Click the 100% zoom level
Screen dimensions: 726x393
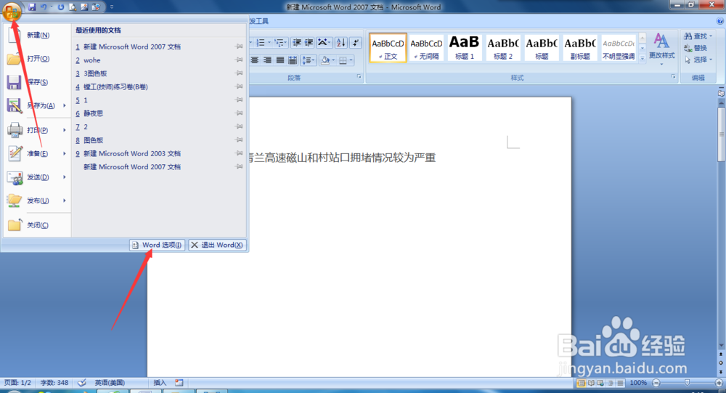click(x=638, y=383)
